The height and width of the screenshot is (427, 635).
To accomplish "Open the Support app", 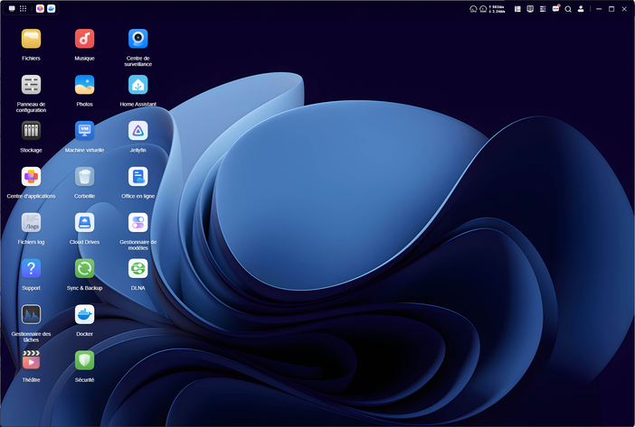I will 31,269.
